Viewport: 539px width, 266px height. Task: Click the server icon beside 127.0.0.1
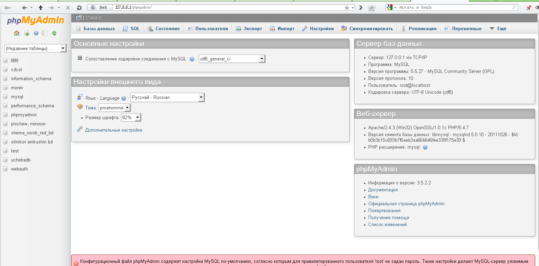[x=79, y=18]
